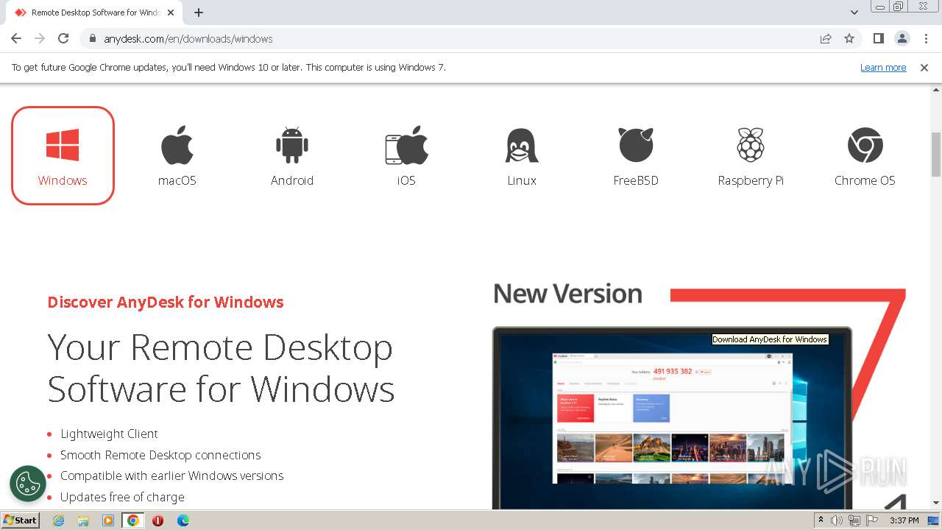Open the Action Center flag icon
942x530 pixels.
[x=871, y=520]
